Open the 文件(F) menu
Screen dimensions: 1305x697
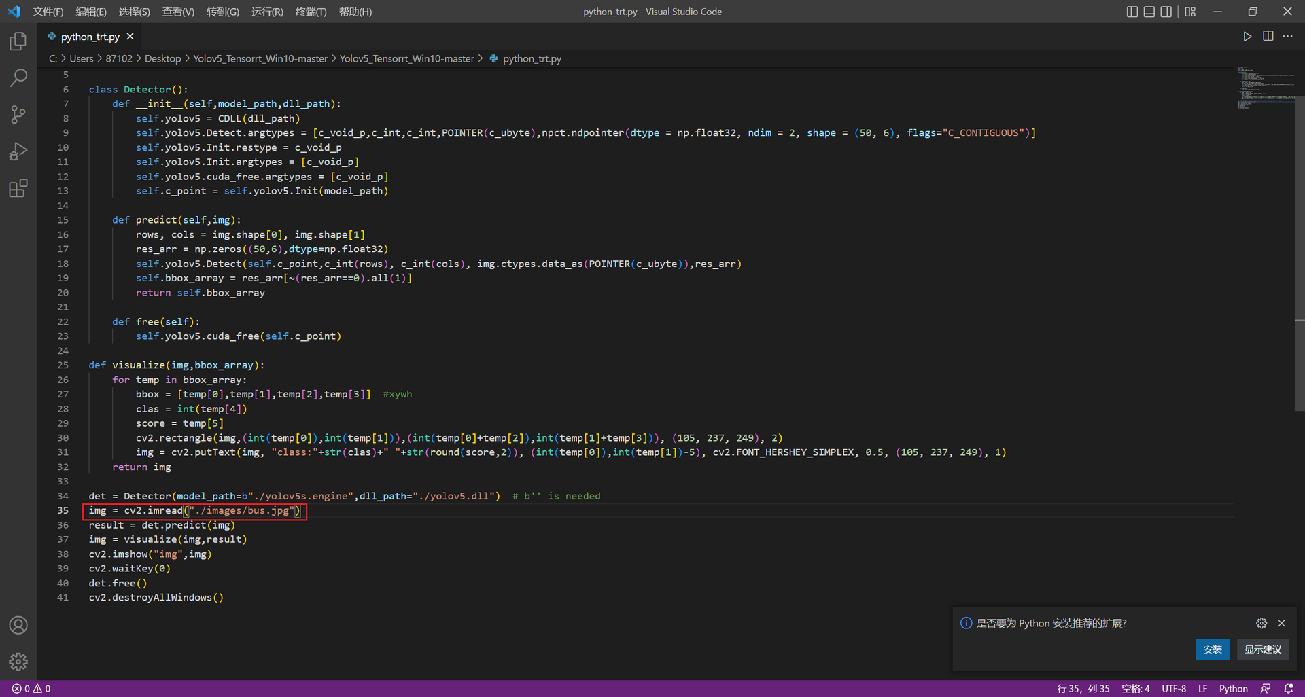pos(48,12)
